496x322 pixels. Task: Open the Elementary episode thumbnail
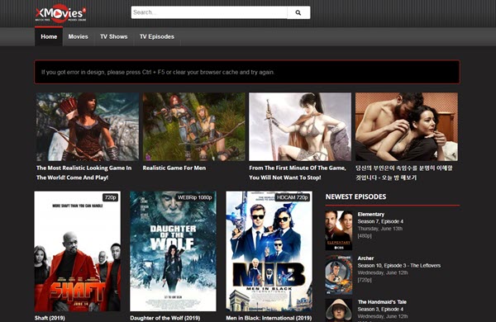[x=339, y=230]
